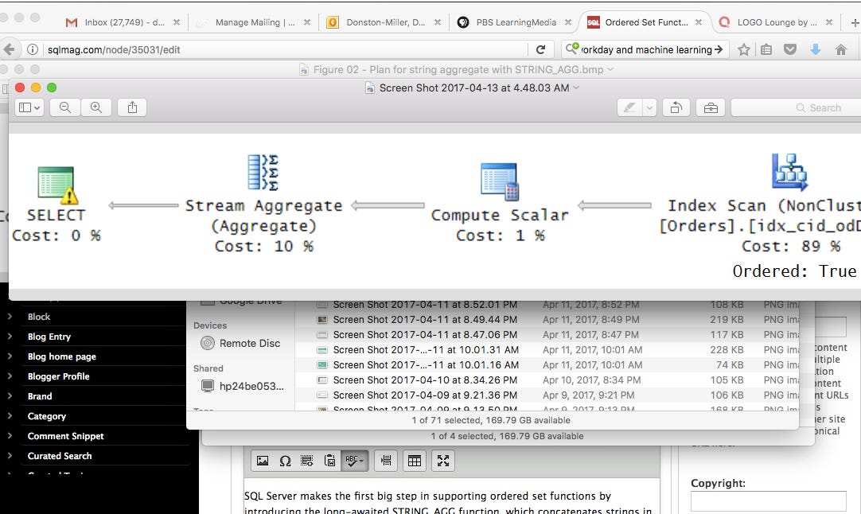This screenshot has height=514, width=861.
Task: Open the sidebar view menu in Preview
Action: (29, 107)
